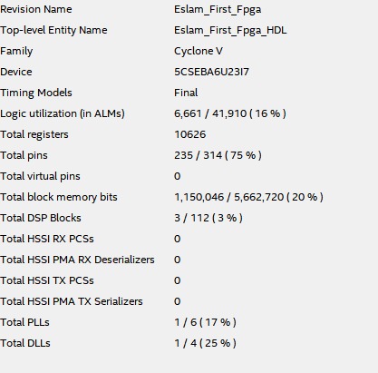Select the Revision Name label
Screen dimensions: 378x373
(x=36, y=9)
